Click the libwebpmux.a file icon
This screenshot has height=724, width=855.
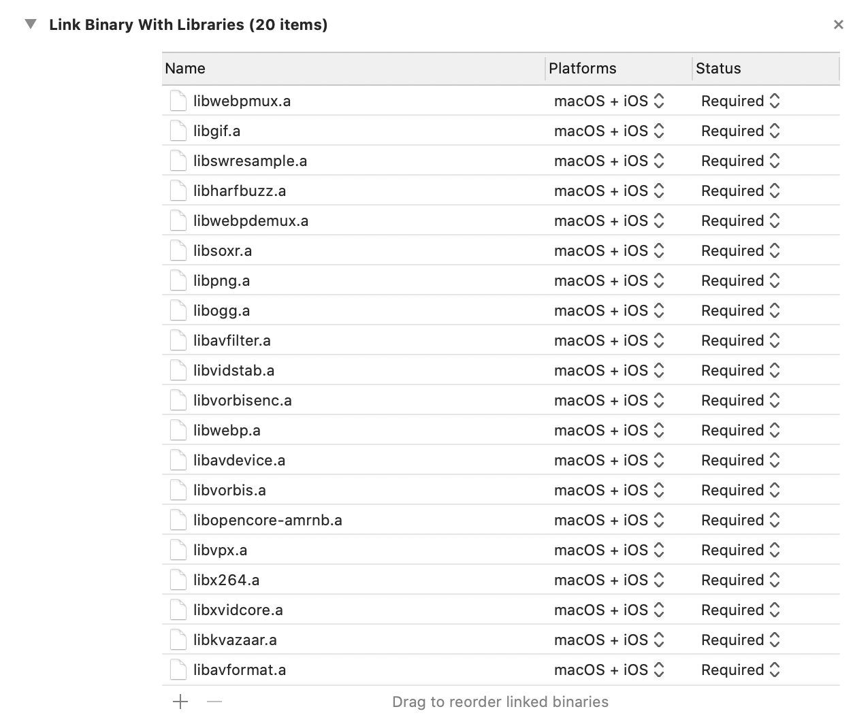click(178, 101)
